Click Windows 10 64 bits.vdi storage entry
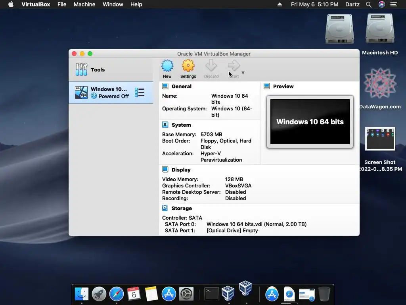Image resolution: width=406 pixels, height=305 pixels. (257, 224)
